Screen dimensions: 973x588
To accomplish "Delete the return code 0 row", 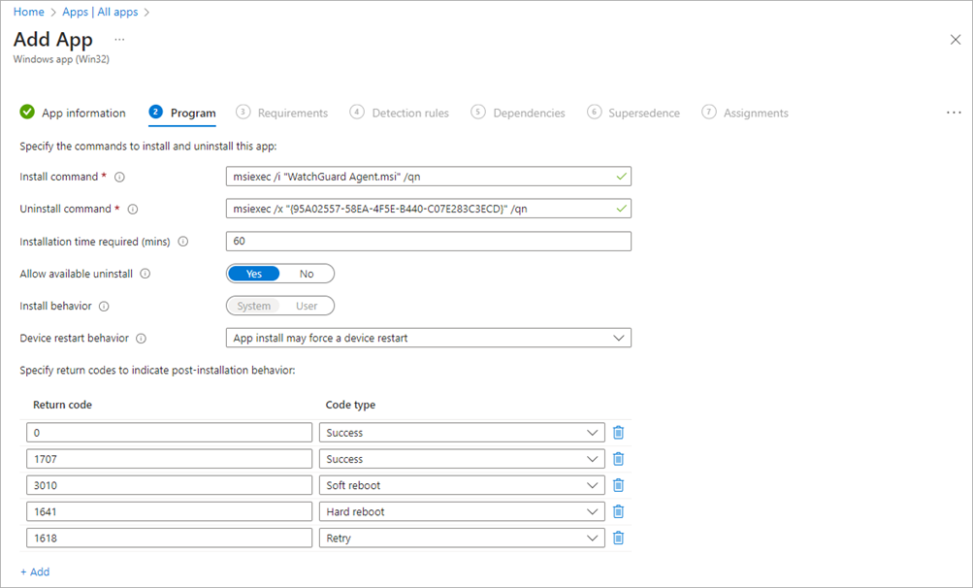I will (618, 433).
